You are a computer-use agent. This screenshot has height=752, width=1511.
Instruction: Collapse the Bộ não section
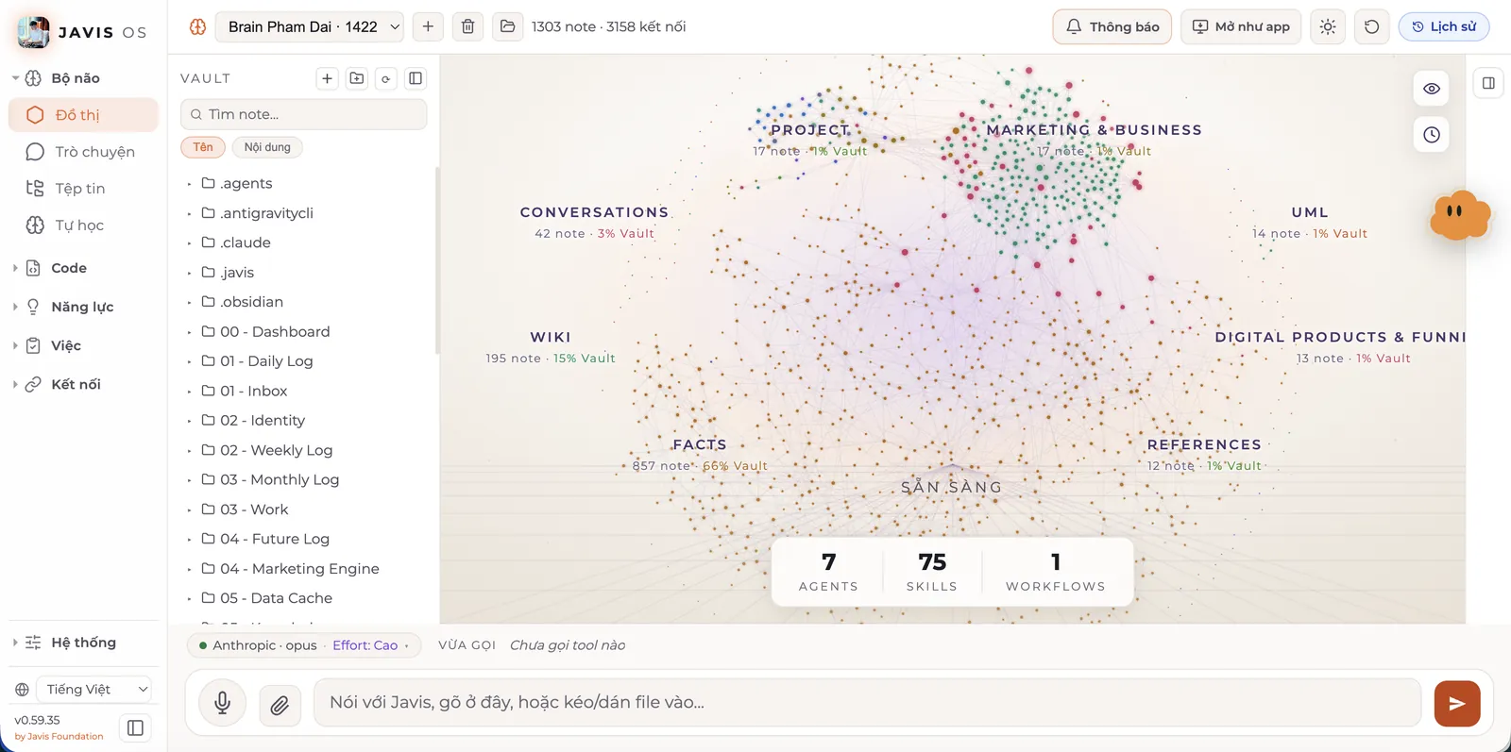[76, 78]
